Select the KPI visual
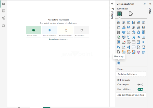Viewport: 153px width, 108px height. [x=124, y=42]
